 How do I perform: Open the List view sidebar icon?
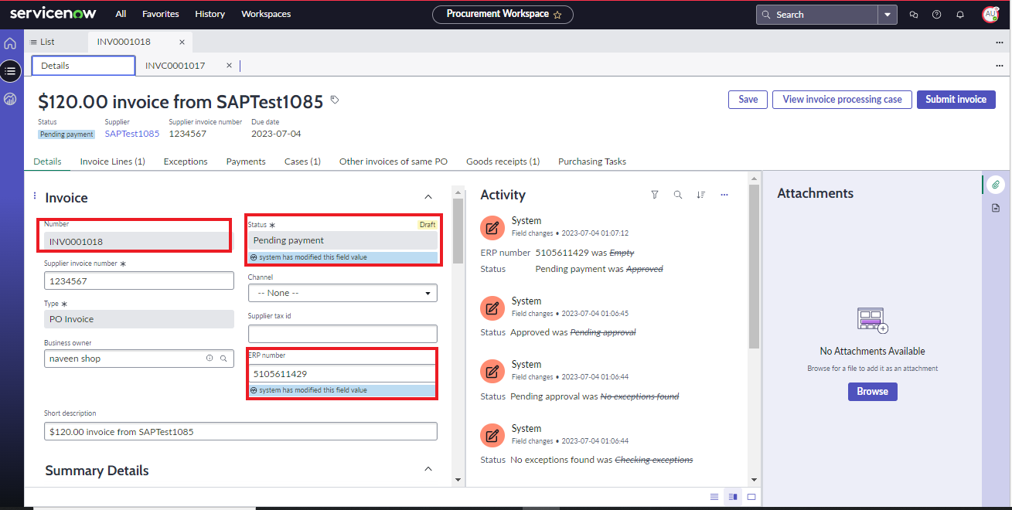point(11,71)
